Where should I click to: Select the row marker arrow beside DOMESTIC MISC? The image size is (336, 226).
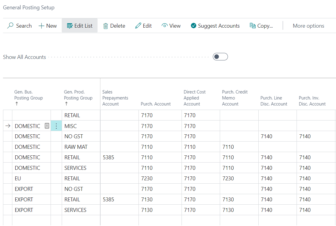click(8, 126)
